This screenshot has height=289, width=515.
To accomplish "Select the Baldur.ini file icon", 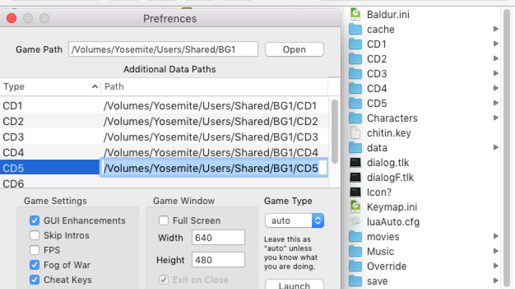I will click(x=355, y=14).
